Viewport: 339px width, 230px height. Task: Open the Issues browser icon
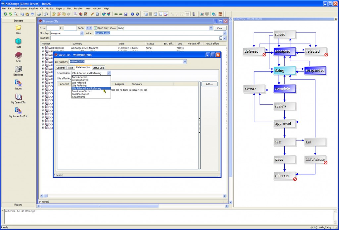point(18,83)
